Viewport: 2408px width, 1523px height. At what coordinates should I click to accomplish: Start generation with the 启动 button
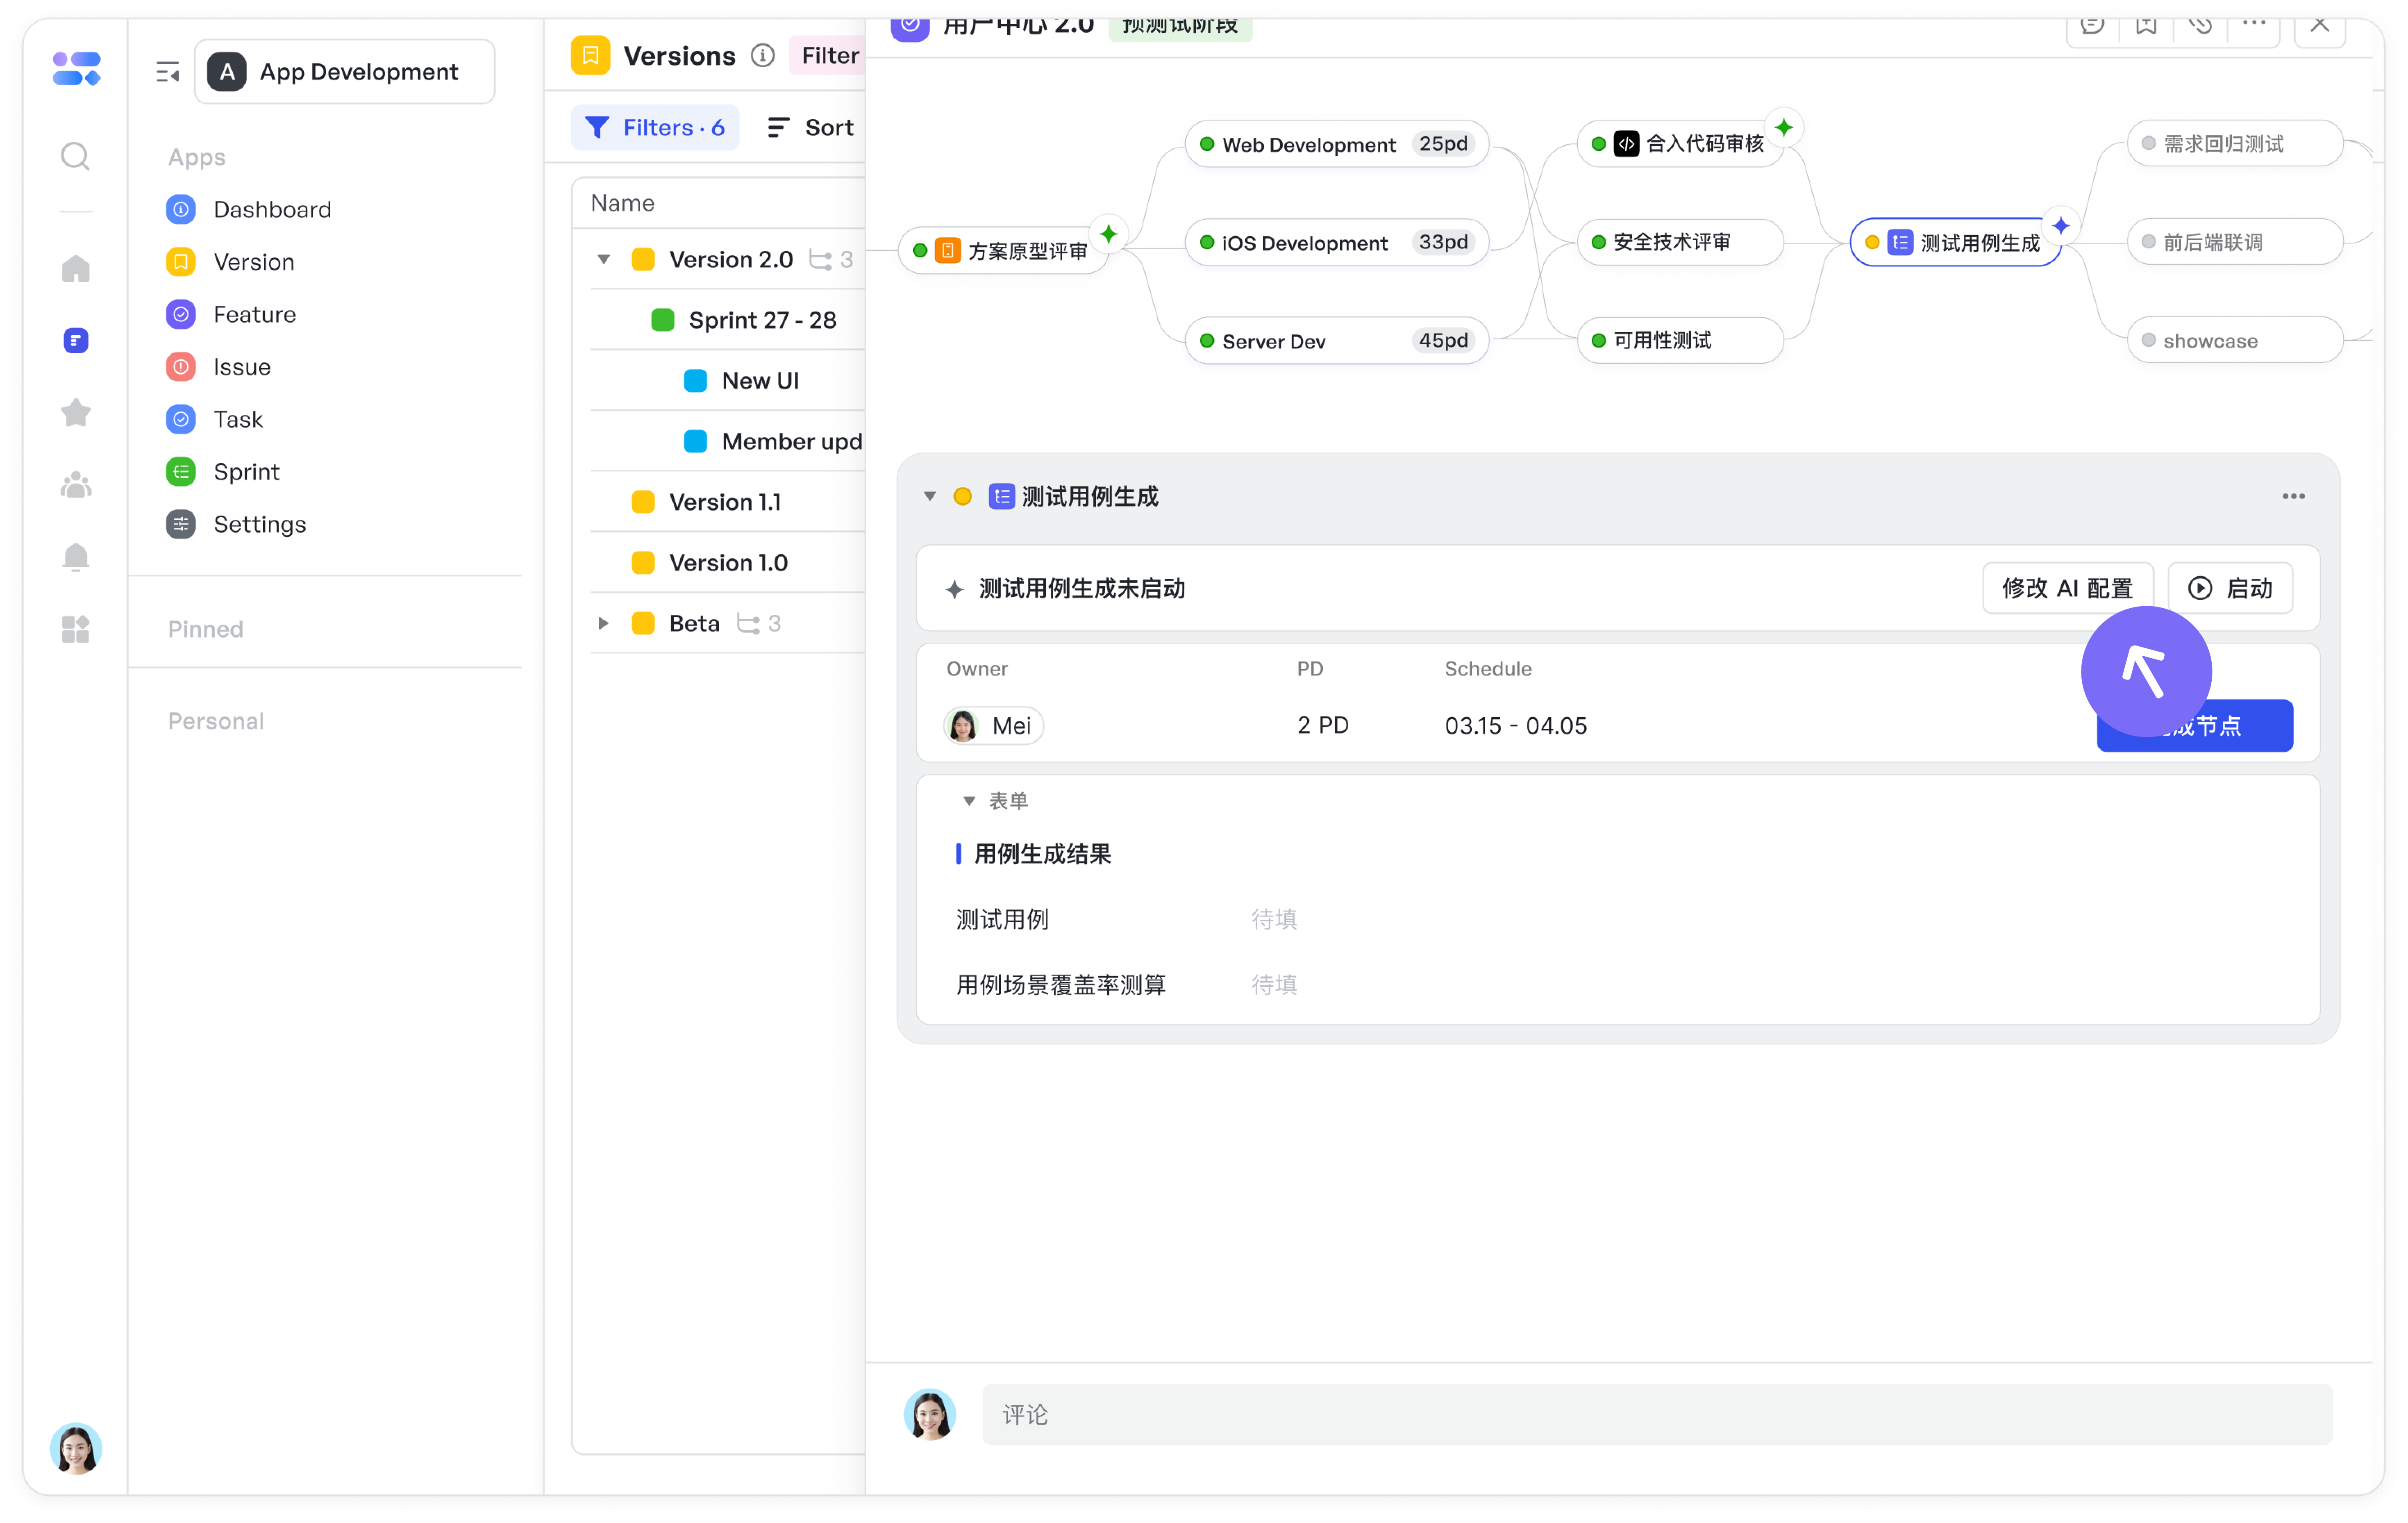click(x=2231, y=588)
